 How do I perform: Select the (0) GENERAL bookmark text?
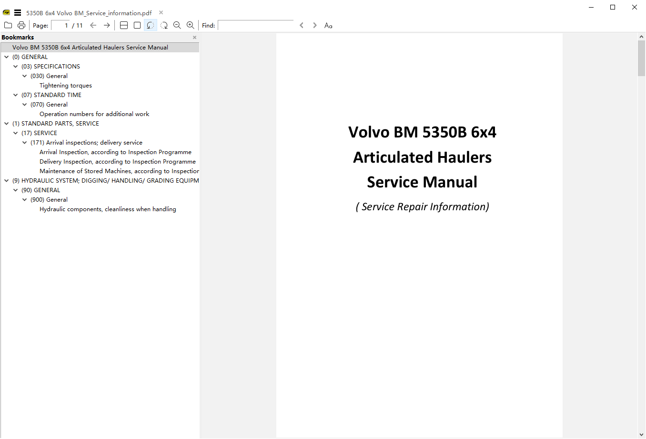coord(30,57)
